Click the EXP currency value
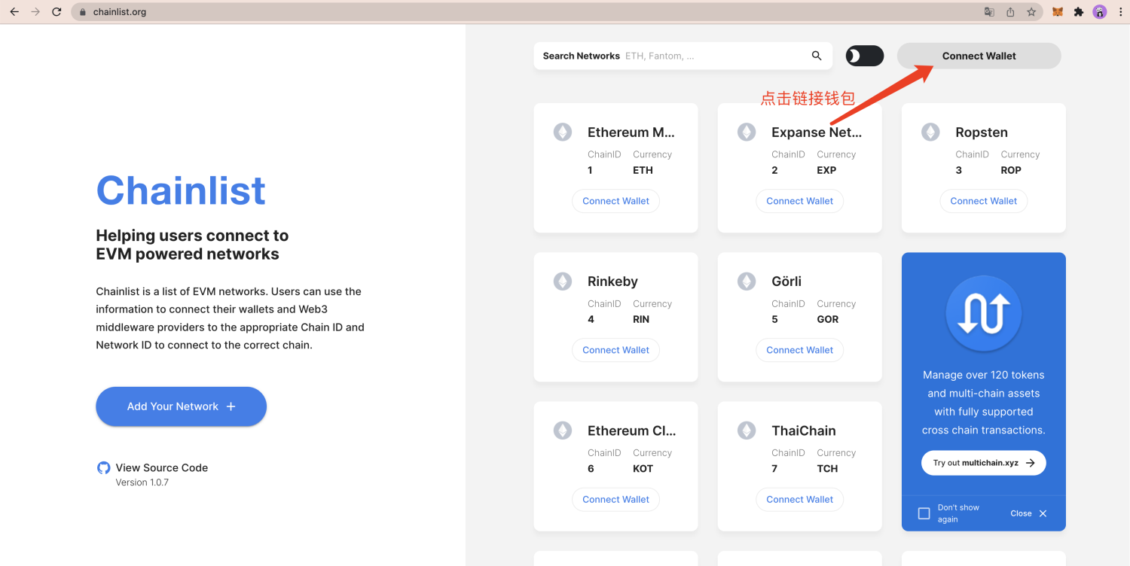The image size is (1130, 566). point(826,170)
